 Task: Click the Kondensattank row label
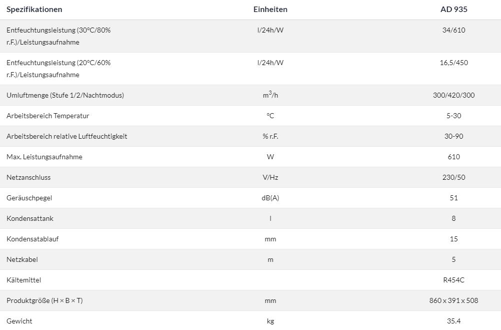point(30,218)
